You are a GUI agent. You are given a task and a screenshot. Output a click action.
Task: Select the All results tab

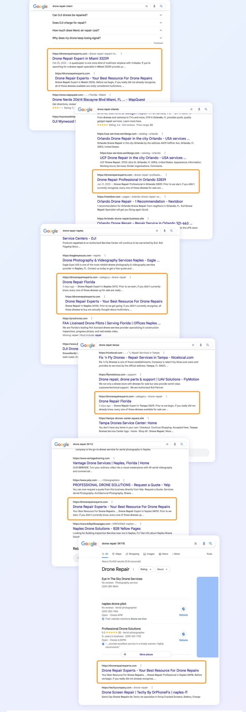click(105, 554)
